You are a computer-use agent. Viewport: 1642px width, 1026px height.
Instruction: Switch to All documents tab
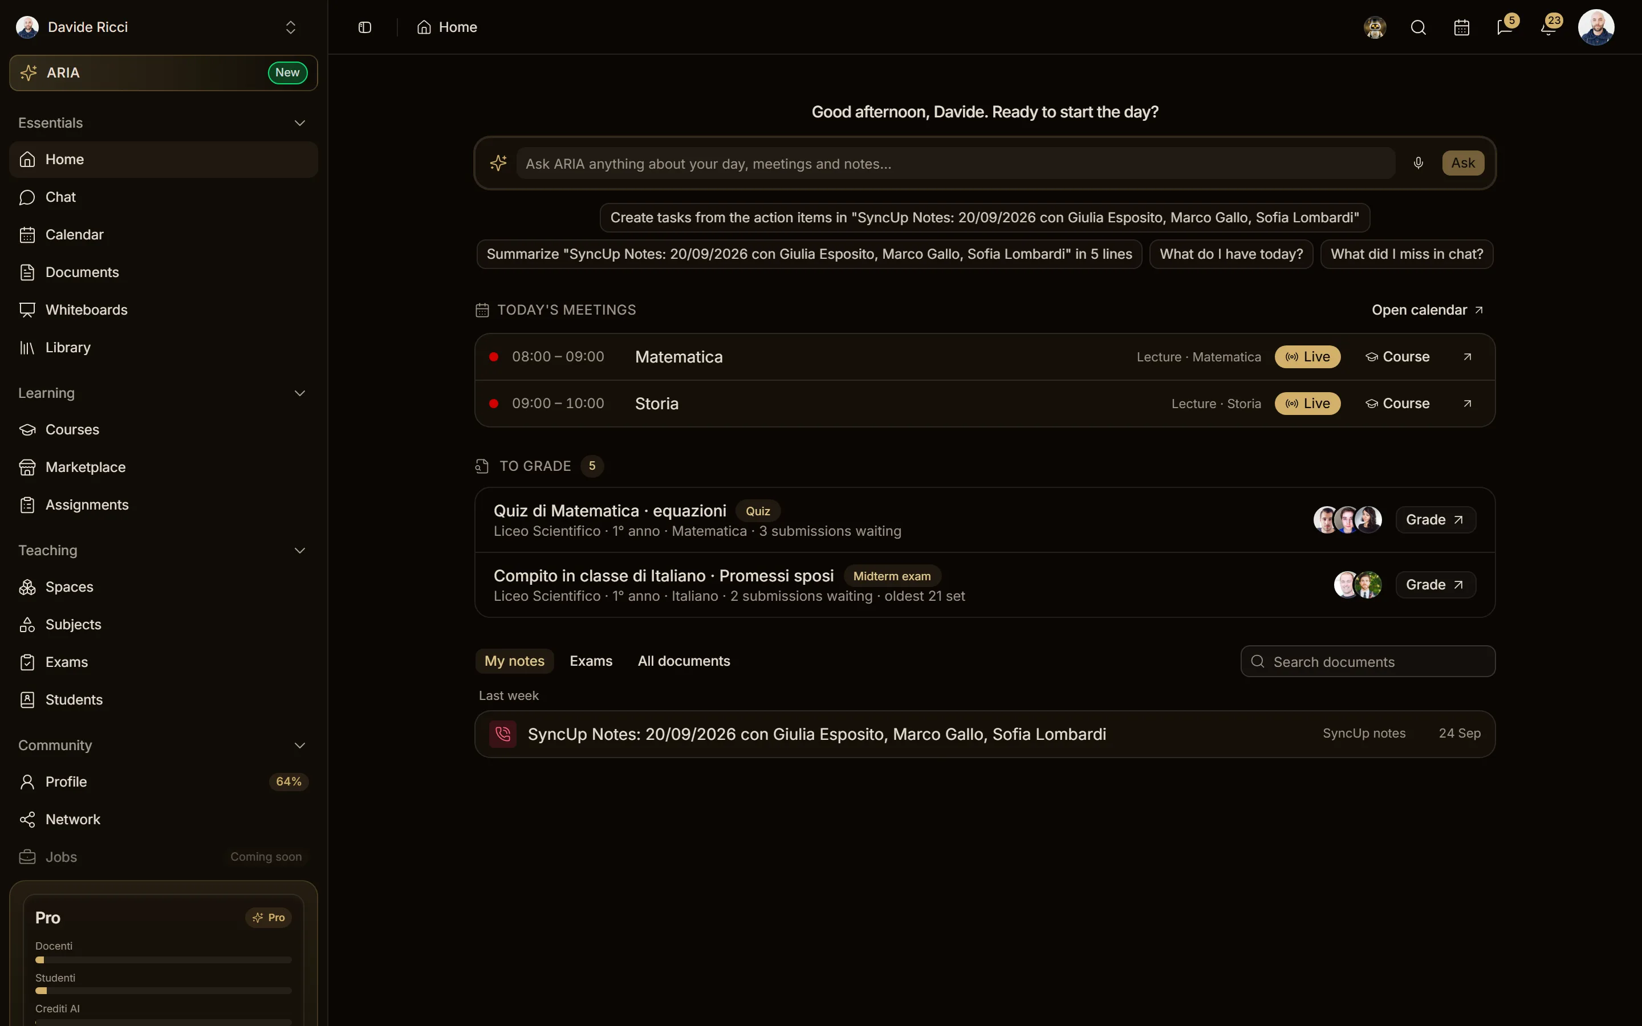684,661
